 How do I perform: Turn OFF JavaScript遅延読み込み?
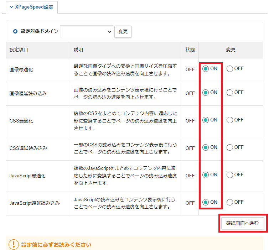coord(230,202)
